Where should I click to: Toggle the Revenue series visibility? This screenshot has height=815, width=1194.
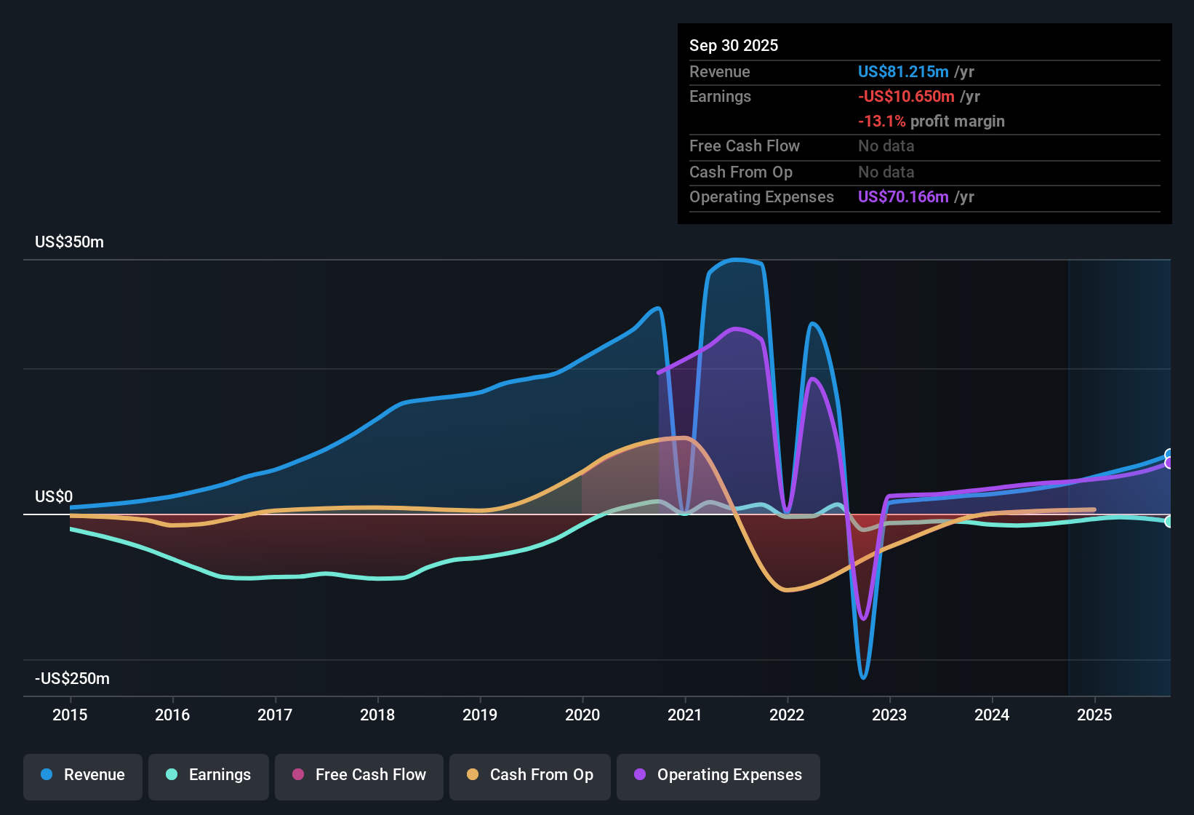pos(82,775)
